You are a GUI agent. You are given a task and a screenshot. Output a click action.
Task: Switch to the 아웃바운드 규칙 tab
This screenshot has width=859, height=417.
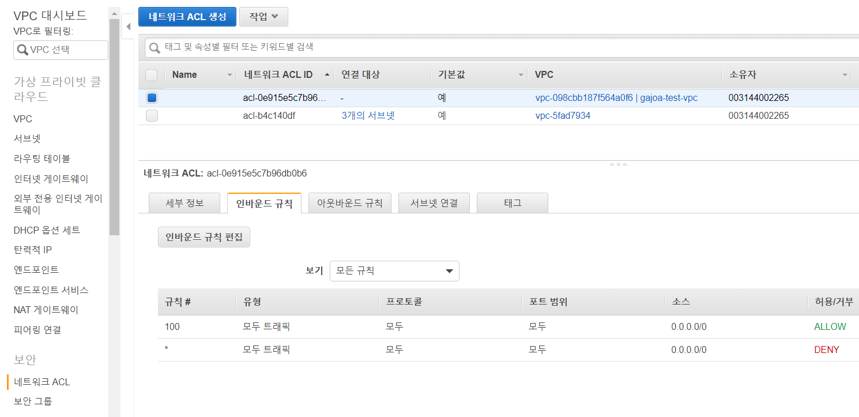pyautogui.click(x=350, y=203)
